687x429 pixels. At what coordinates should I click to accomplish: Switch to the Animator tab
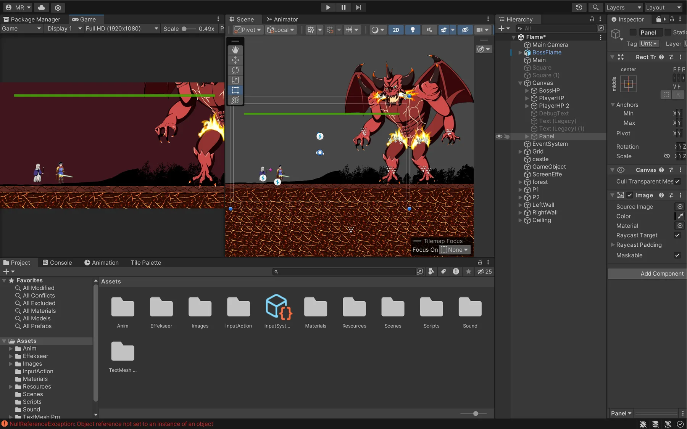[282, 19]
